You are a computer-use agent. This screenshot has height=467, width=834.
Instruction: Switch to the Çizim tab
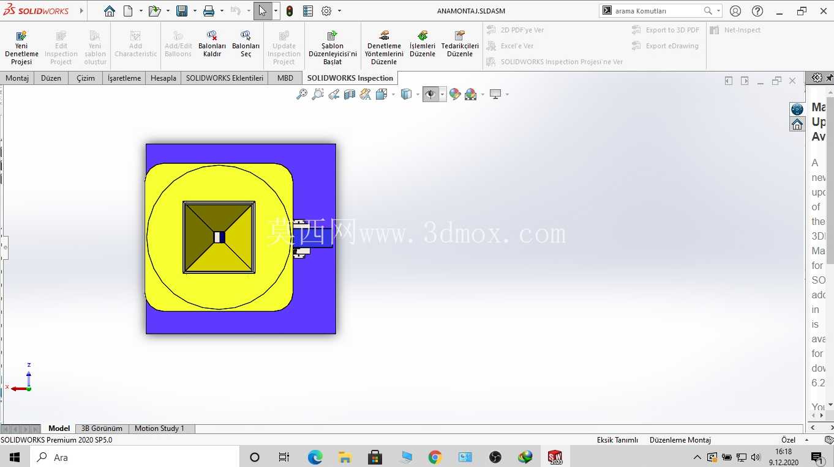point(86,78)
